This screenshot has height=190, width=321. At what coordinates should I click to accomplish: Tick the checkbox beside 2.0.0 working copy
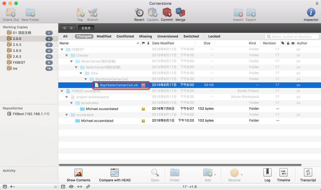click(55, 39)
